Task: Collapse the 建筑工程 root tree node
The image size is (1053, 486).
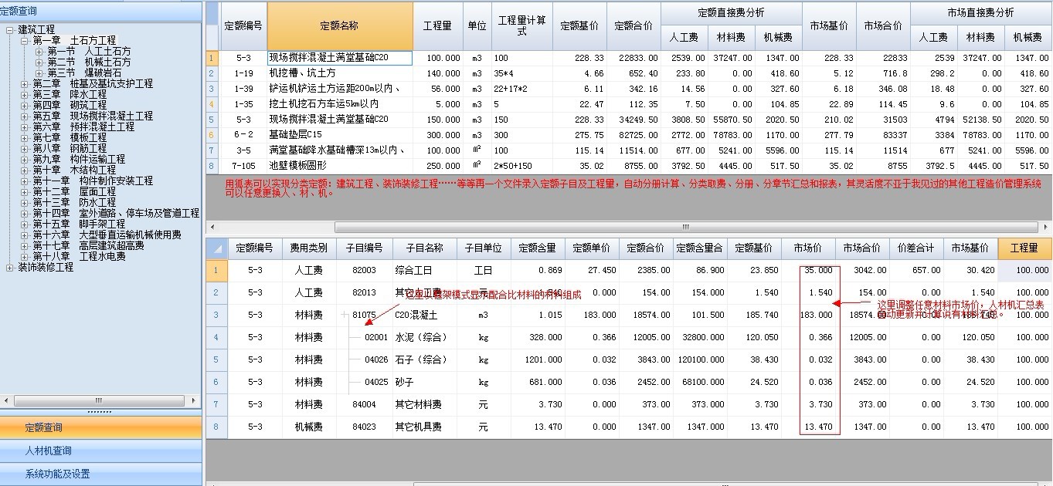Action: pos(10,30)
